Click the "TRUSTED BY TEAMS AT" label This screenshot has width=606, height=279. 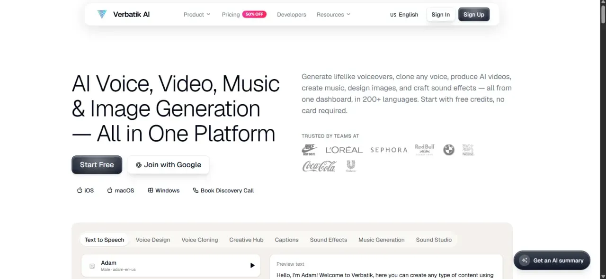click(x=330, y=136)
